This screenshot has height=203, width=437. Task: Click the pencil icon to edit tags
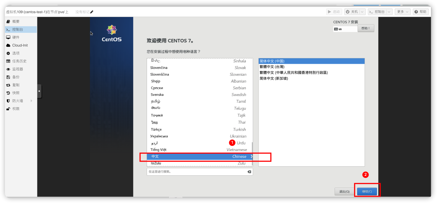[92, 12]
